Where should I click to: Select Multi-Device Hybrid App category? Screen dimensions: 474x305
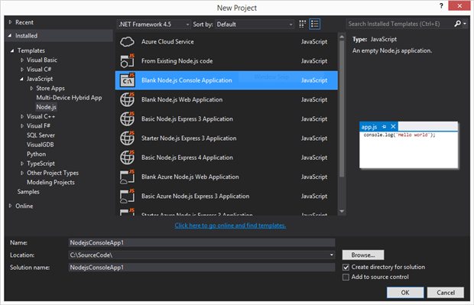point(69,98)
